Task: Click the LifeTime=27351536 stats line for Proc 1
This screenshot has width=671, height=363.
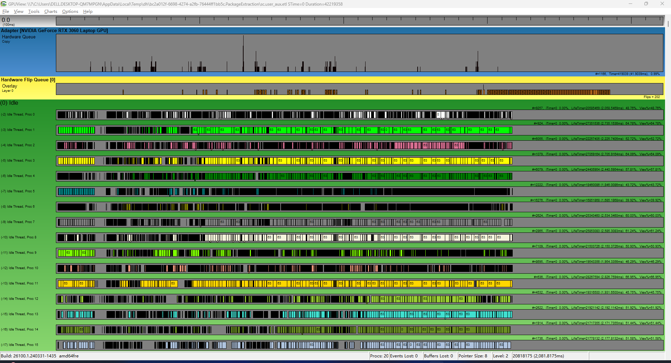Action: coord(598,124)
